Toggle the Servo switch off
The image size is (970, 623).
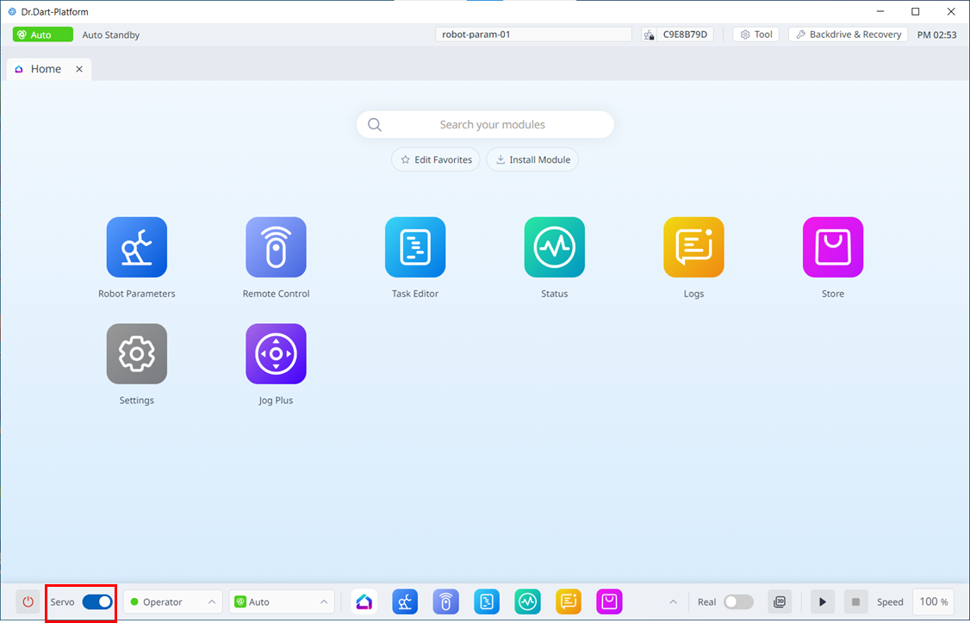click(97, 601)
